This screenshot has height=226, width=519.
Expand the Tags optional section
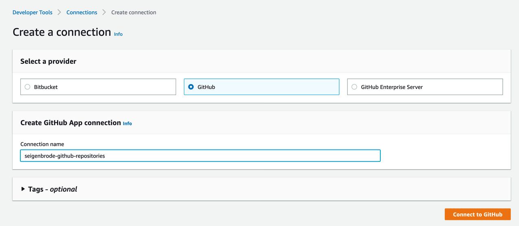[x=49, y=189]
